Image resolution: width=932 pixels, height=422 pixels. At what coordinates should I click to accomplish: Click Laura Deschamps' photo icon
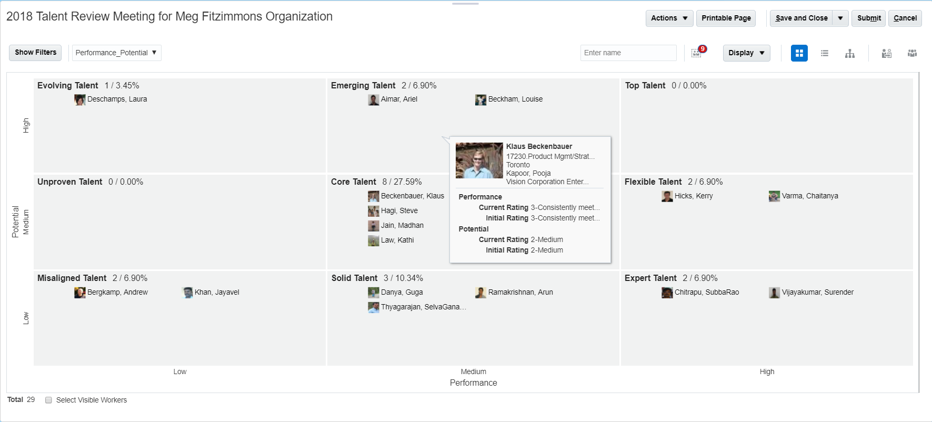tap(80, 99)
